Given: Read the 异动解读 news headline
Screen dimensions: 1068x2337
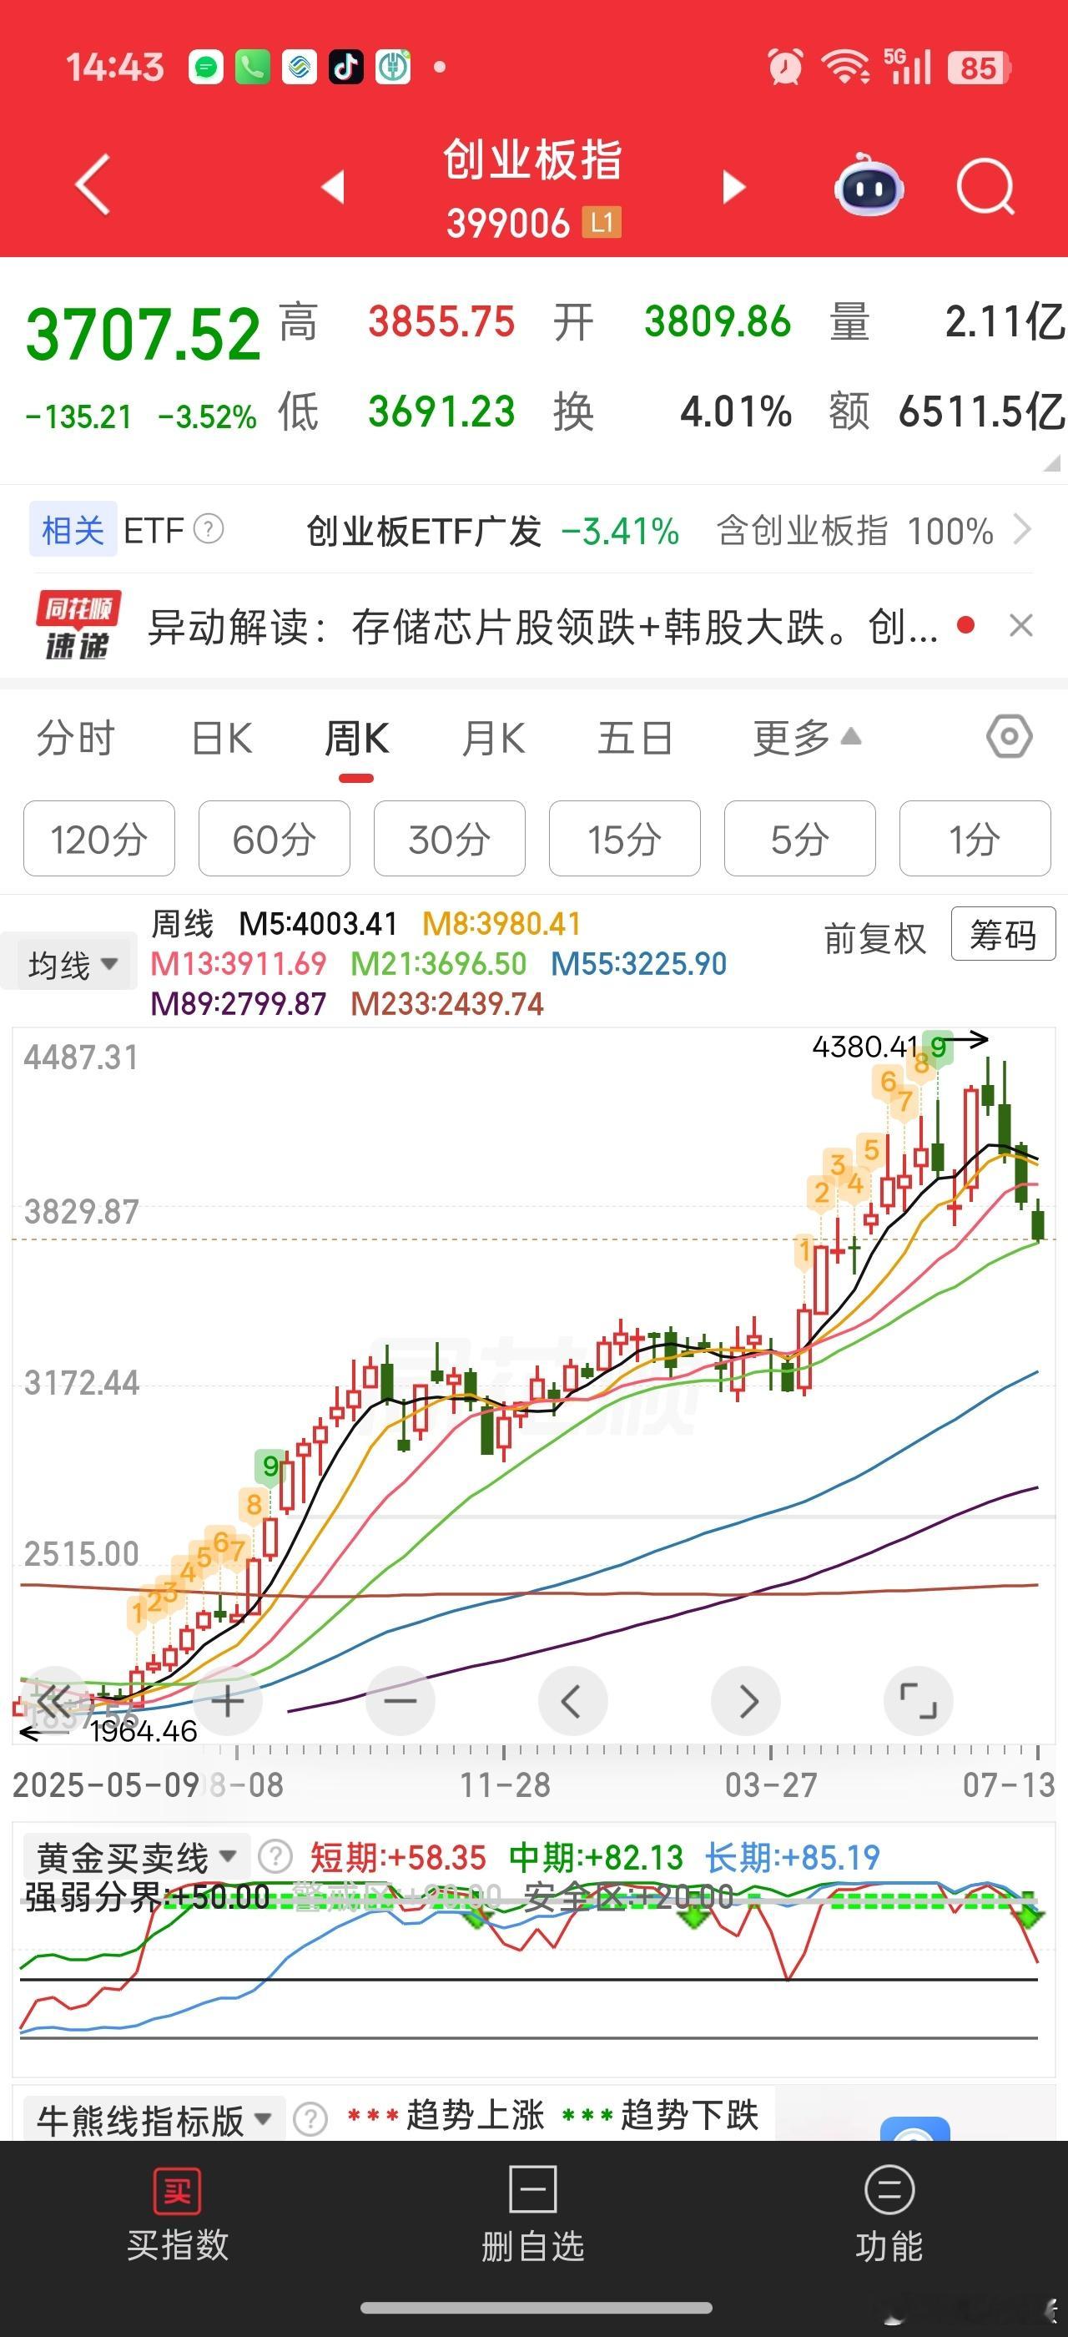Looking at the screenshot, I should (x=543, y=627).
